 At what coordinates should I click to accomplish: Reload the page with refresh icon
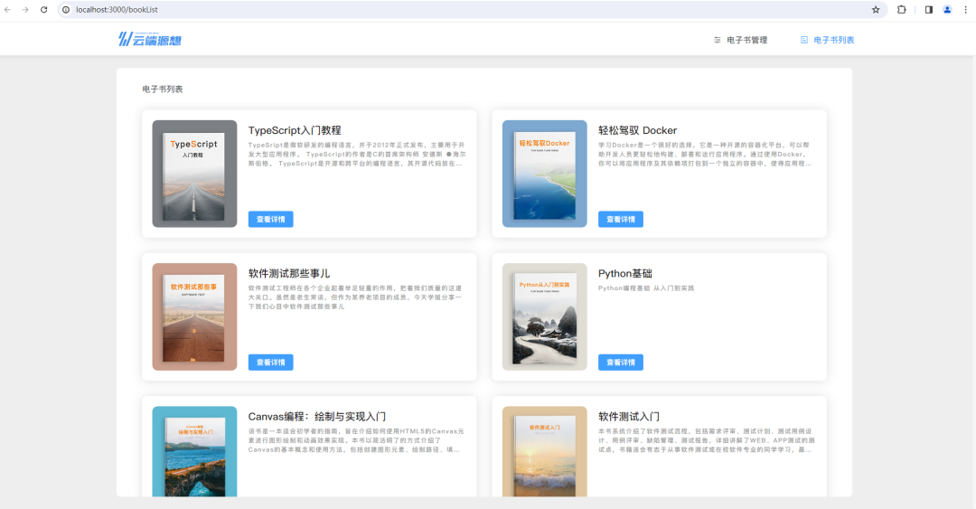click(x=43, y=10)
